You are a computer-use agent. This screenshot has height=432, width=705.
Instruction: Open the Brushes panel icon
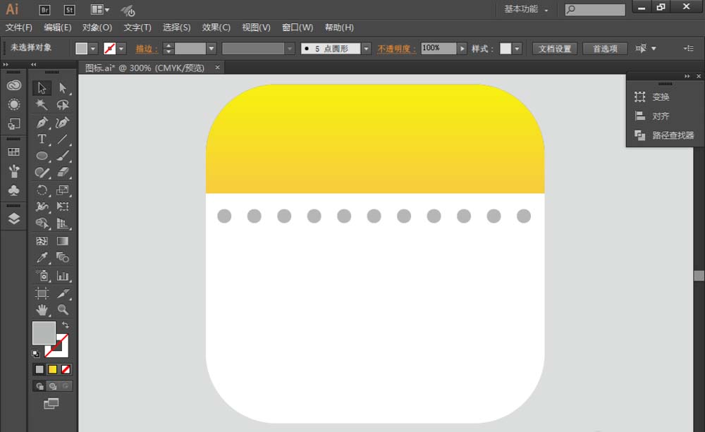(14, 171)
